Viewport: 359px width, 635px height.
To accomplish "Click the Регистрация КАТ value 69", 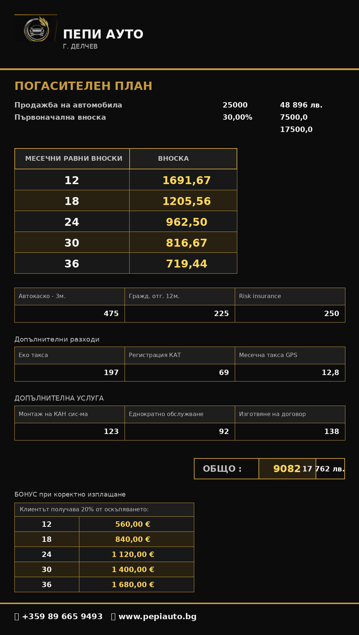I will [224, 373].
